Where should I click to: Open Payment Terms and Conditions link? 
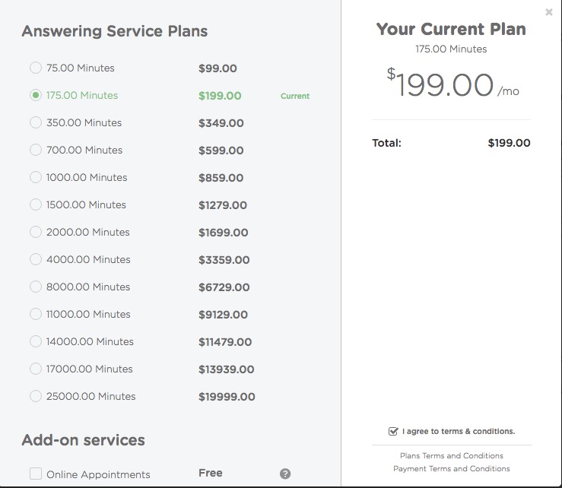[x=452, y=469]
